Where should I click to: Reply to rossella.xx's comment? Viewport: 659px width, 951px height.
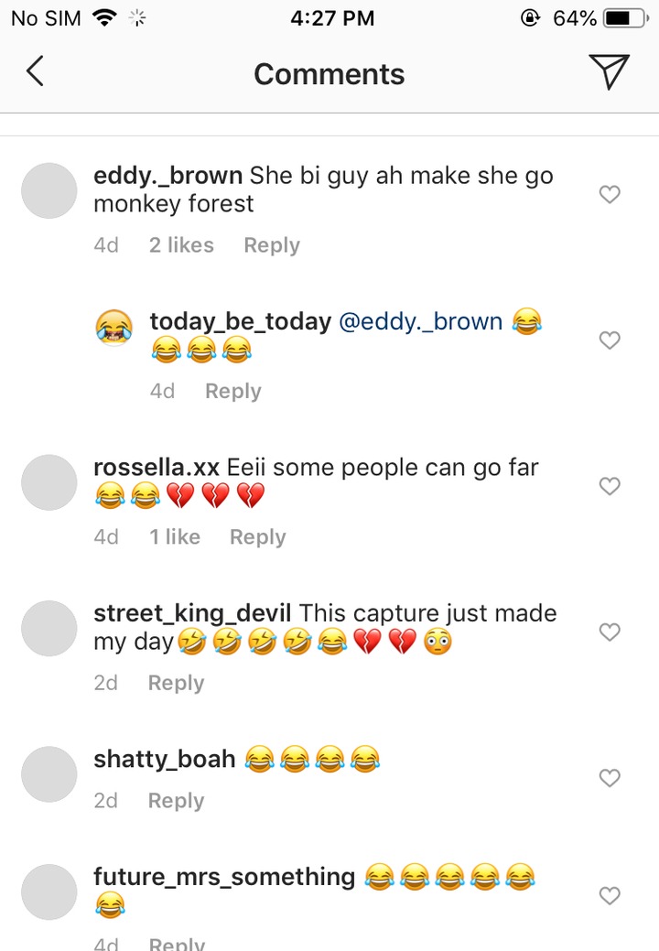tap(258, 537)
